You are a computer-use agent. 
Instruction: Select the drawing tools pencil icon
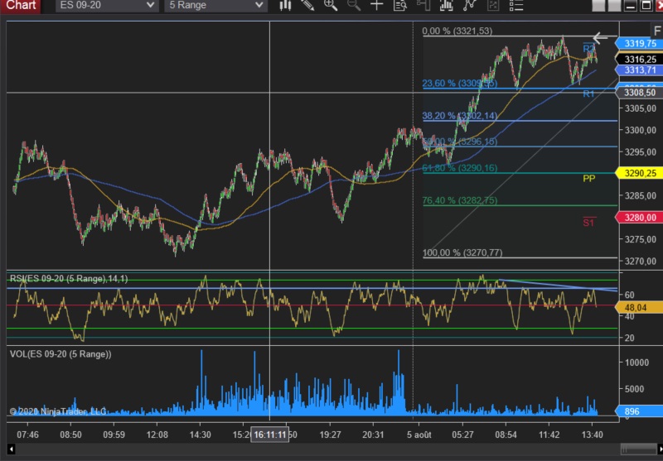pyautogui.click(x=308, y=5)
